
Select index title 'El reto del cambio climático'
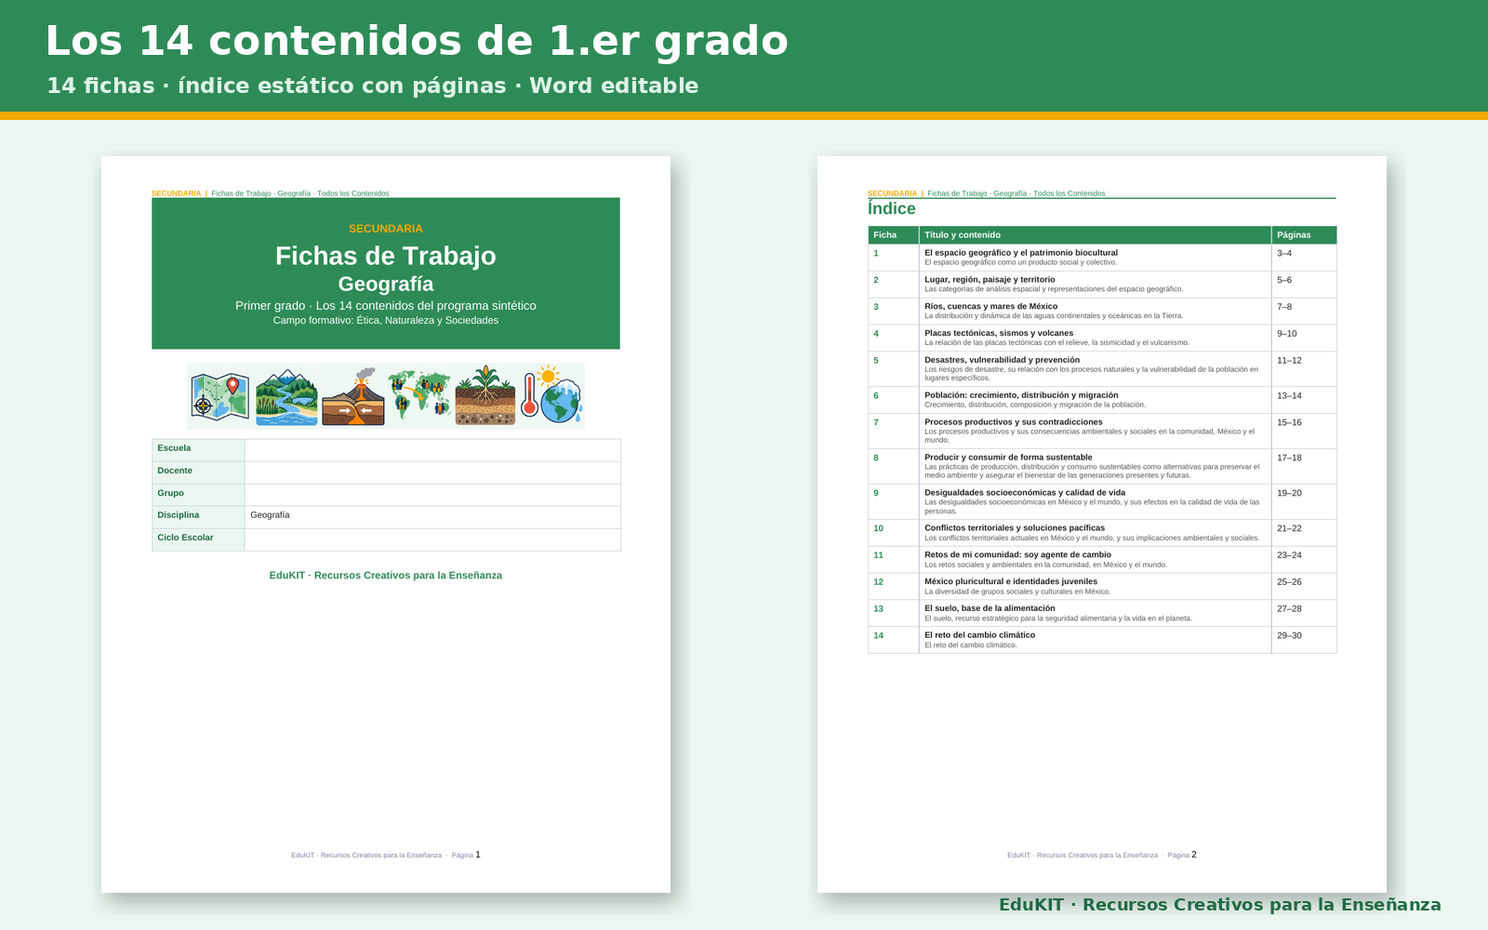[979, 635]
